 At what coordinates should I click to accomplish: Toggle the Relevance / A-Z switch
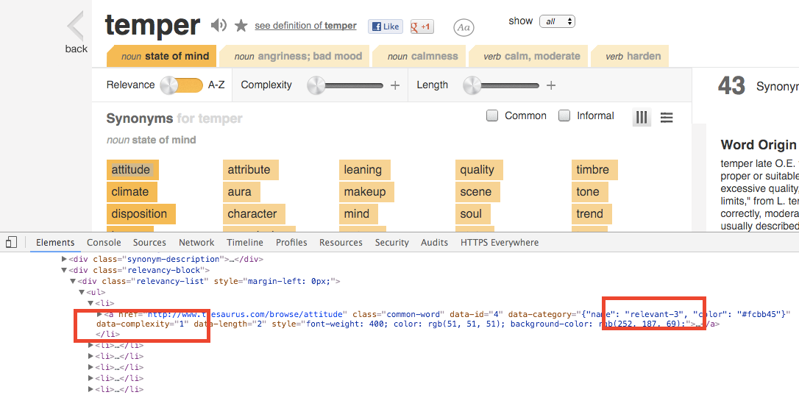(182, 85)
